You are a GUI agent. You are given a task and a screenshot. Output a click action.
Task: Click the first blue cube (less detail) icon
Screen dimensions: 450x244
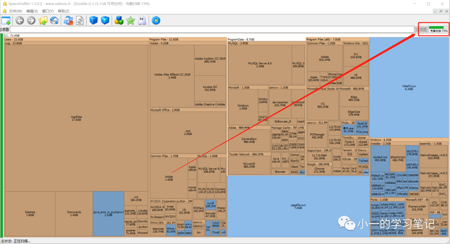93,21
